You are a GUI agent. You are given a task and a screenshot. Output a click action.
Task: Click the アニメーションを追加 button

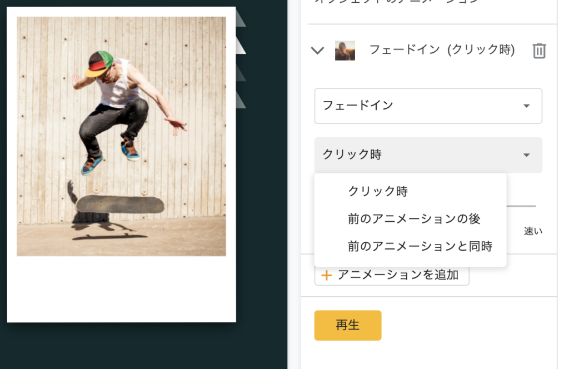(392, 275)
